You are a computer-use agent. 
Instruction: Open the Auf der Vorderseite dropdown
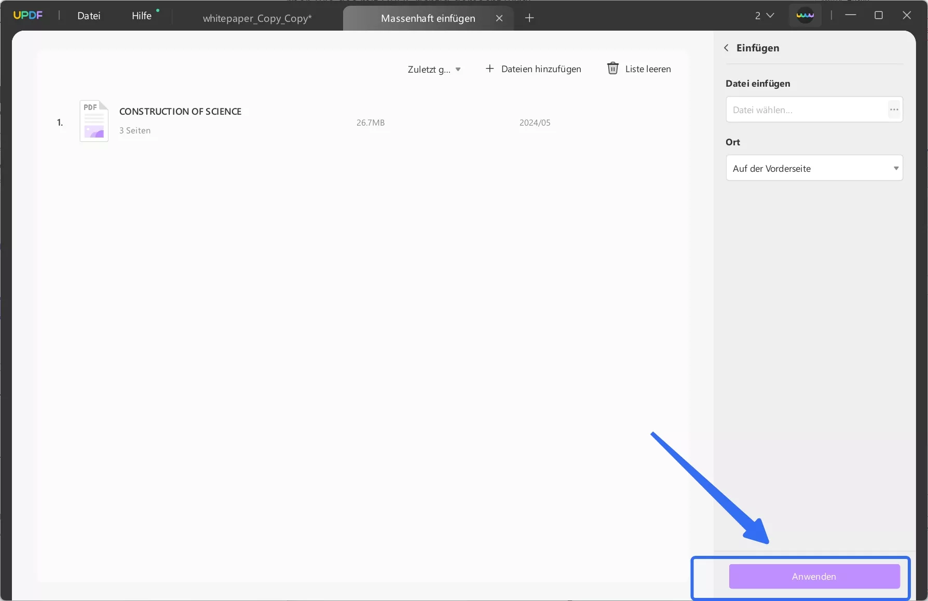tap(814, 168)
